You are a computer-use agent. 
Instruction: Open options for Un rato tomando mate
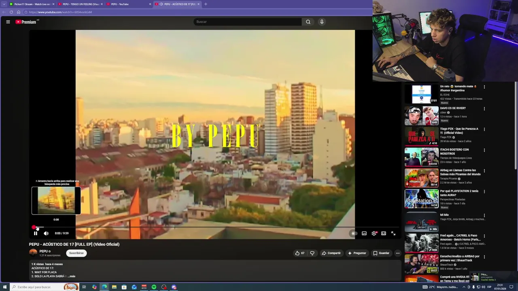click(484, 87)
